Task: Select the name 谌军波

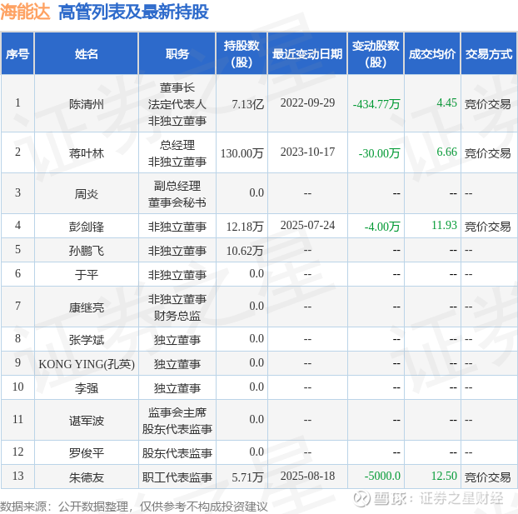Action: [87, 421]
